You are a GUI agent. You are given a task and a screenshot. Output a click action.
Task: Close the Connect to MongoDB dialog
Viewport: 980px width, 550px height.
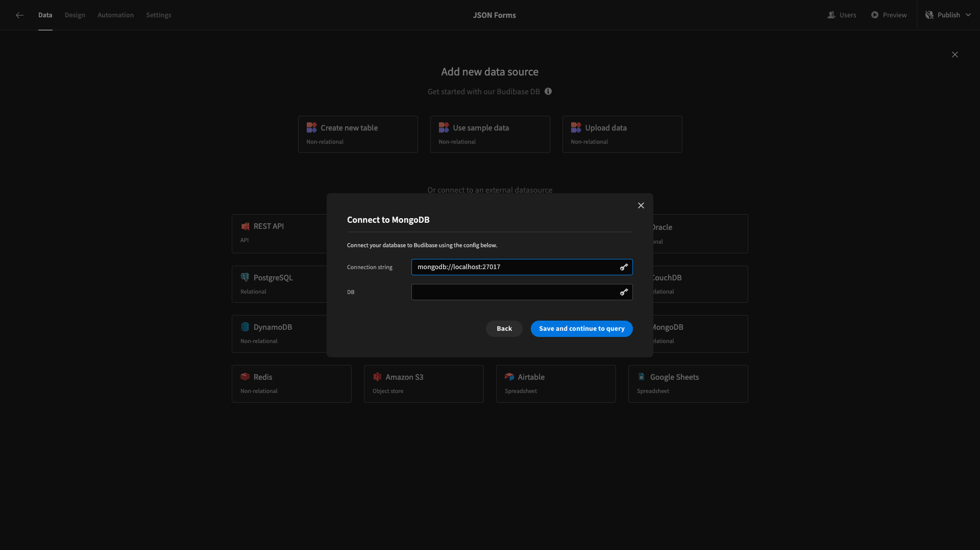click(641, 205)
